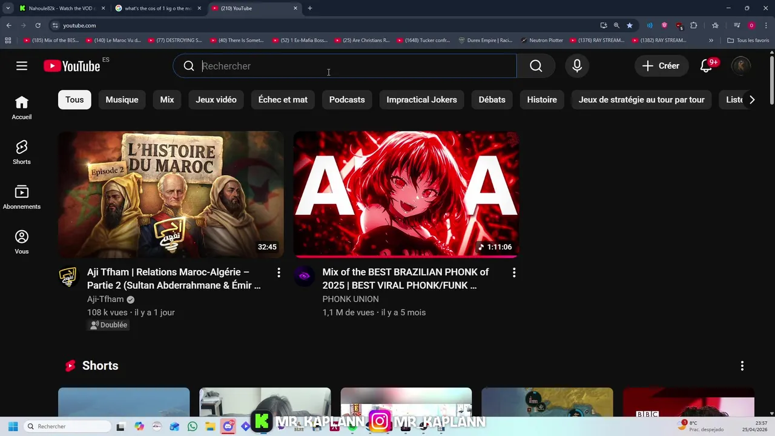Click the YouTube logo
The width and height of the screenshot is (775, 436).
[x=72, y=66]
